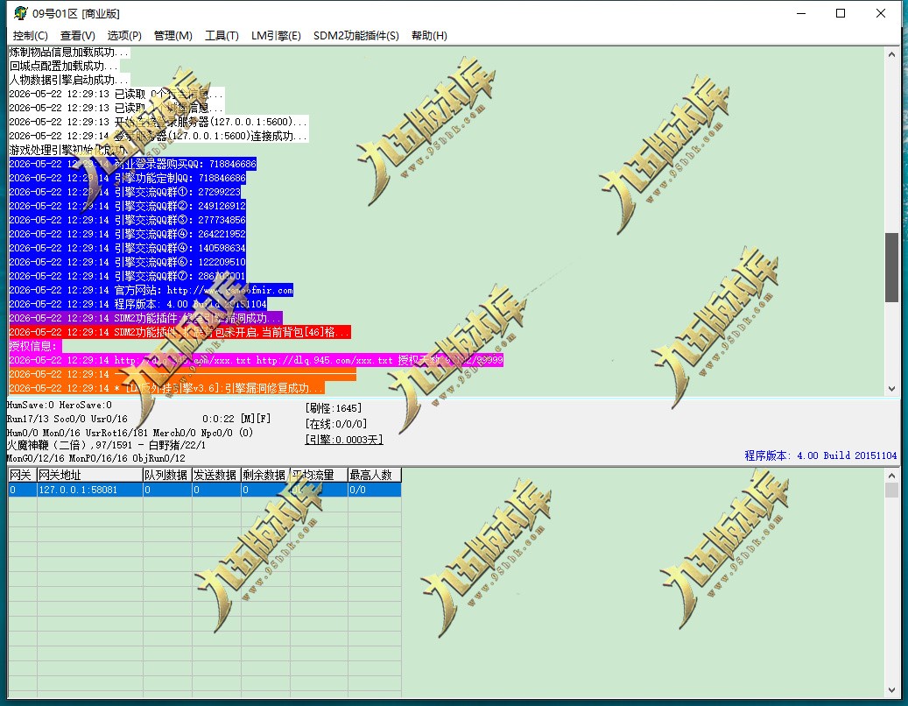
Task: Open the SDM2功能插件(S) menu
Action: [x=356, y=36]
